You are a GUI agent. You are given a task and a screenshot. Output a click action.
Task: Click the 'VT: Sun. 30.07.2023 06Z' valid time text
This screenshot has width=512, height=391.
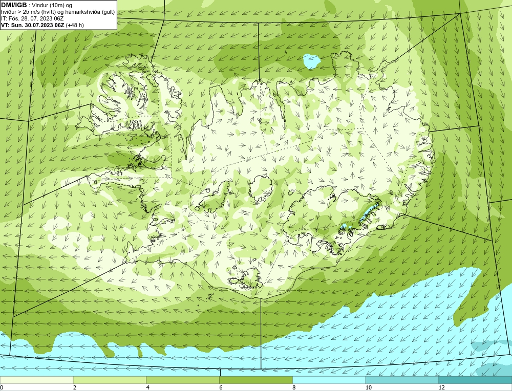(x=33, y=25)
